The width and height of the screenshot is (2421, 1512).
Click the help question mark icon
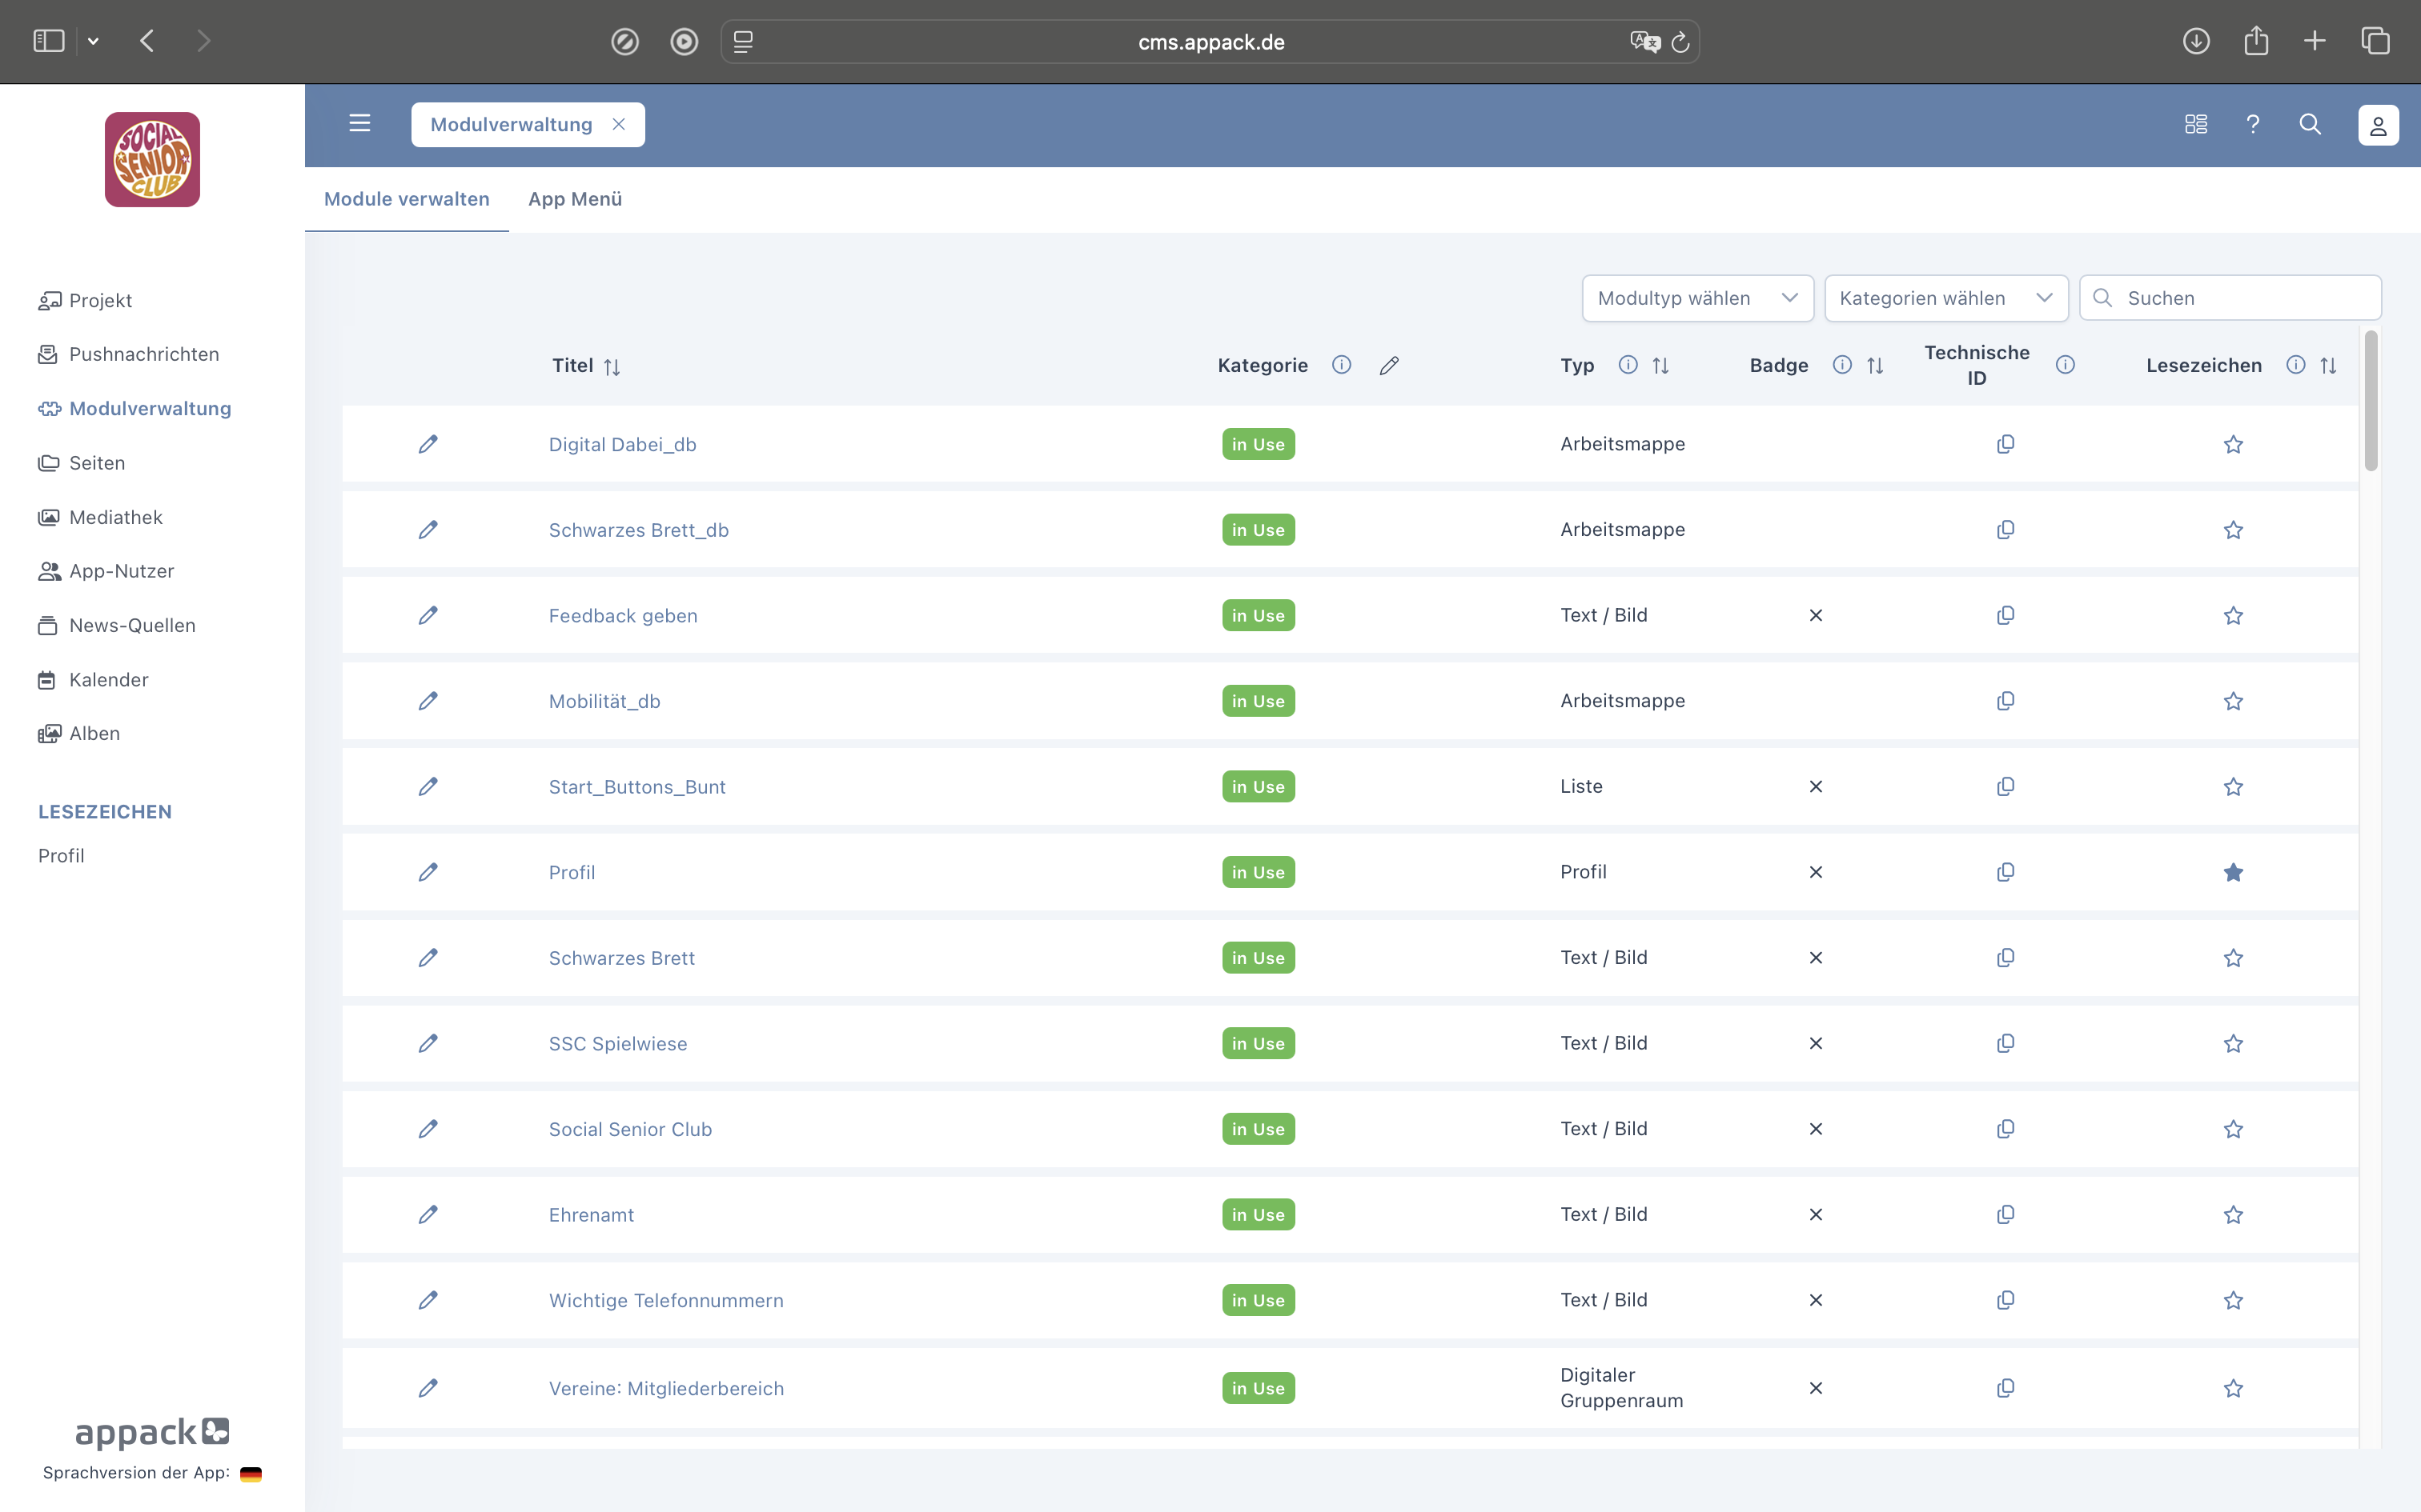tap(2252, 124)
